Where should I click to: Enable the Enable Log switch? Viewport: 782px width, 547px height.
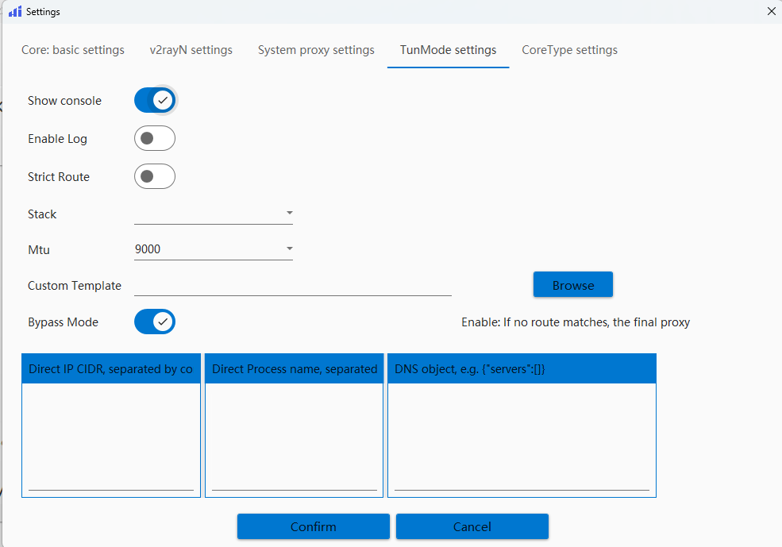tap(155, 138)
